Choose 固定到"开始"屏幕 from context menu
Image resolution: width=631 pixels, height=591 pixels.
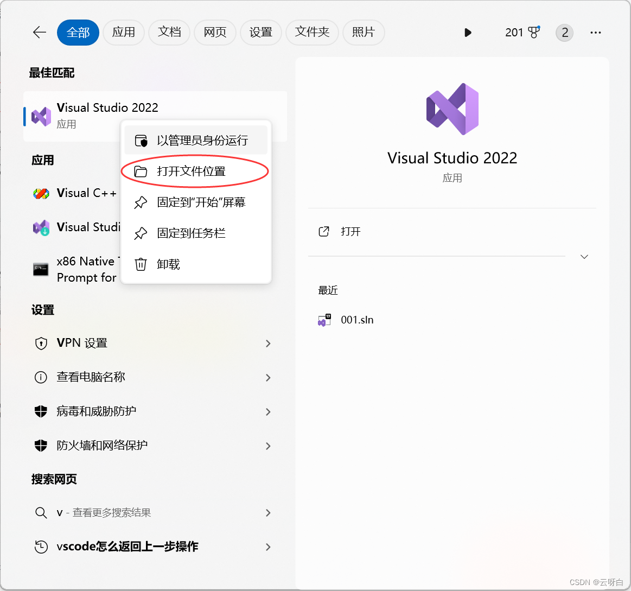(x=195, y=202)
